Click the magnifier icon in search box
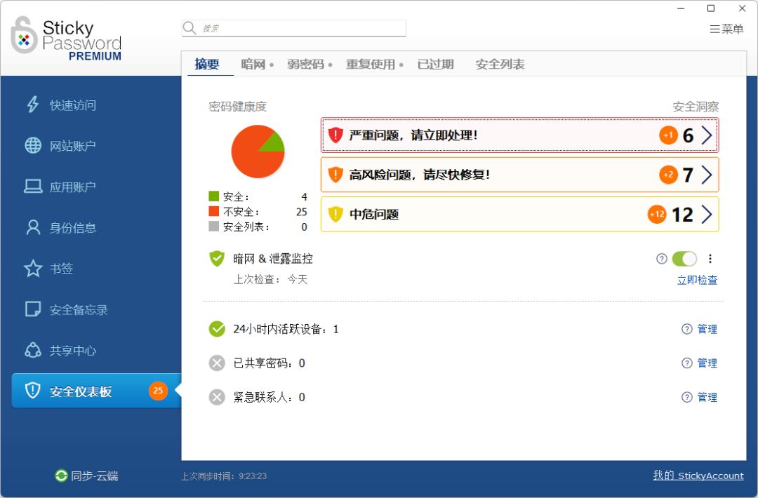Screen dimensions: 758x498 coord(189,28)
